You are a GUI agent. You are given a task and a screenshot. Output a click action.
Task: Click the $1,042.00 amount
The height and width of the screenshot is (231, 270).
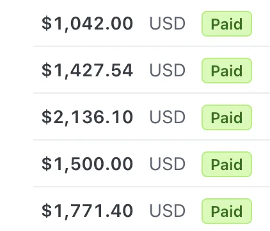click(x=88, y=24)
